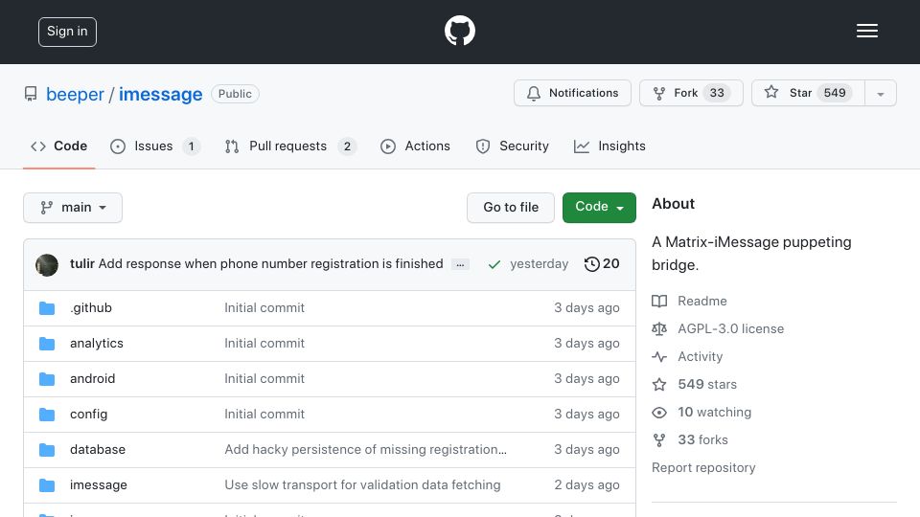Click the star icon beside 549 stars
920x517 pixels.
(x=659, y=385)
